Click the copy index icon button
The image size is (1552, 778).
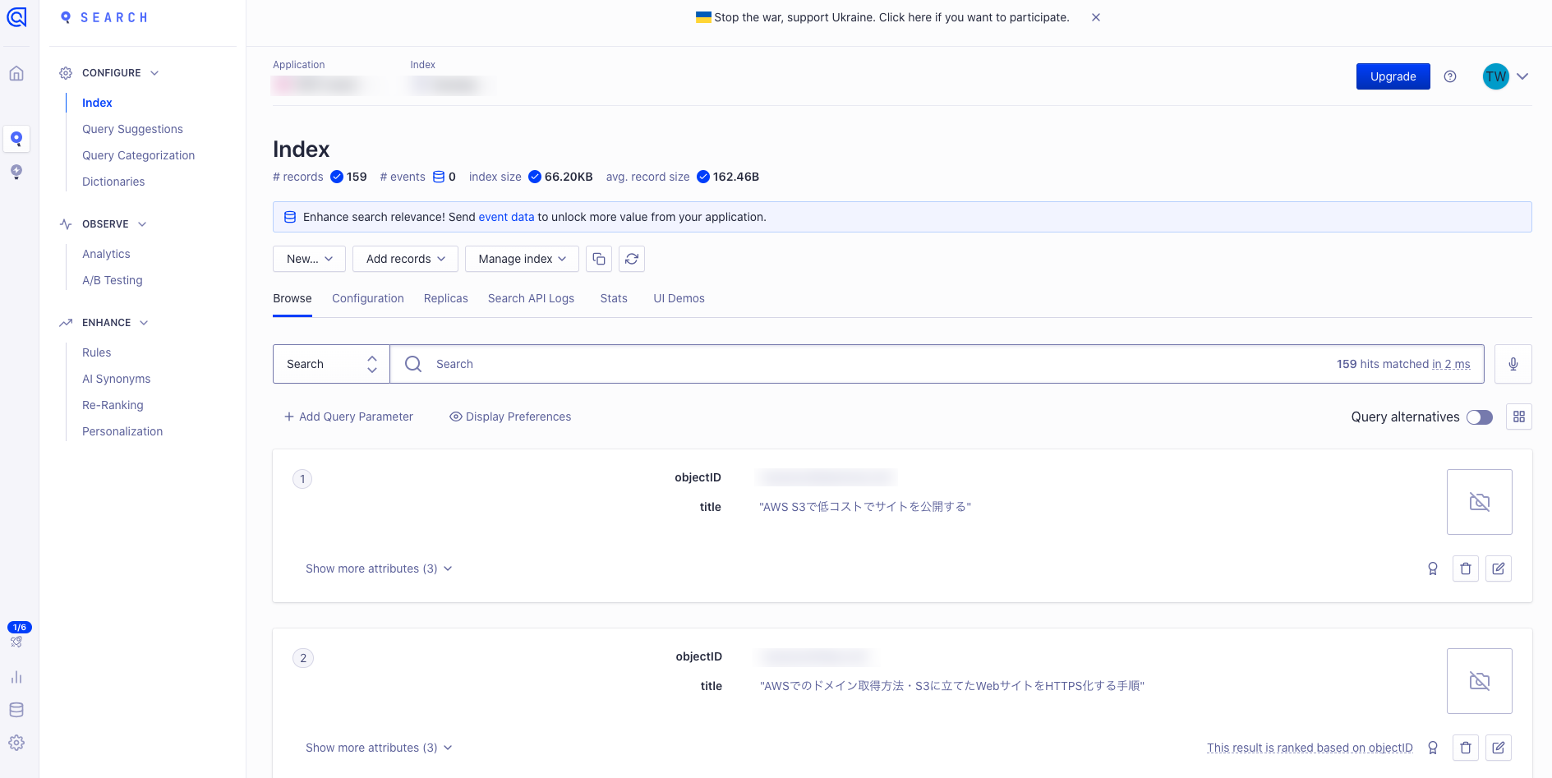pyautogui.click(x=599, y=259)
